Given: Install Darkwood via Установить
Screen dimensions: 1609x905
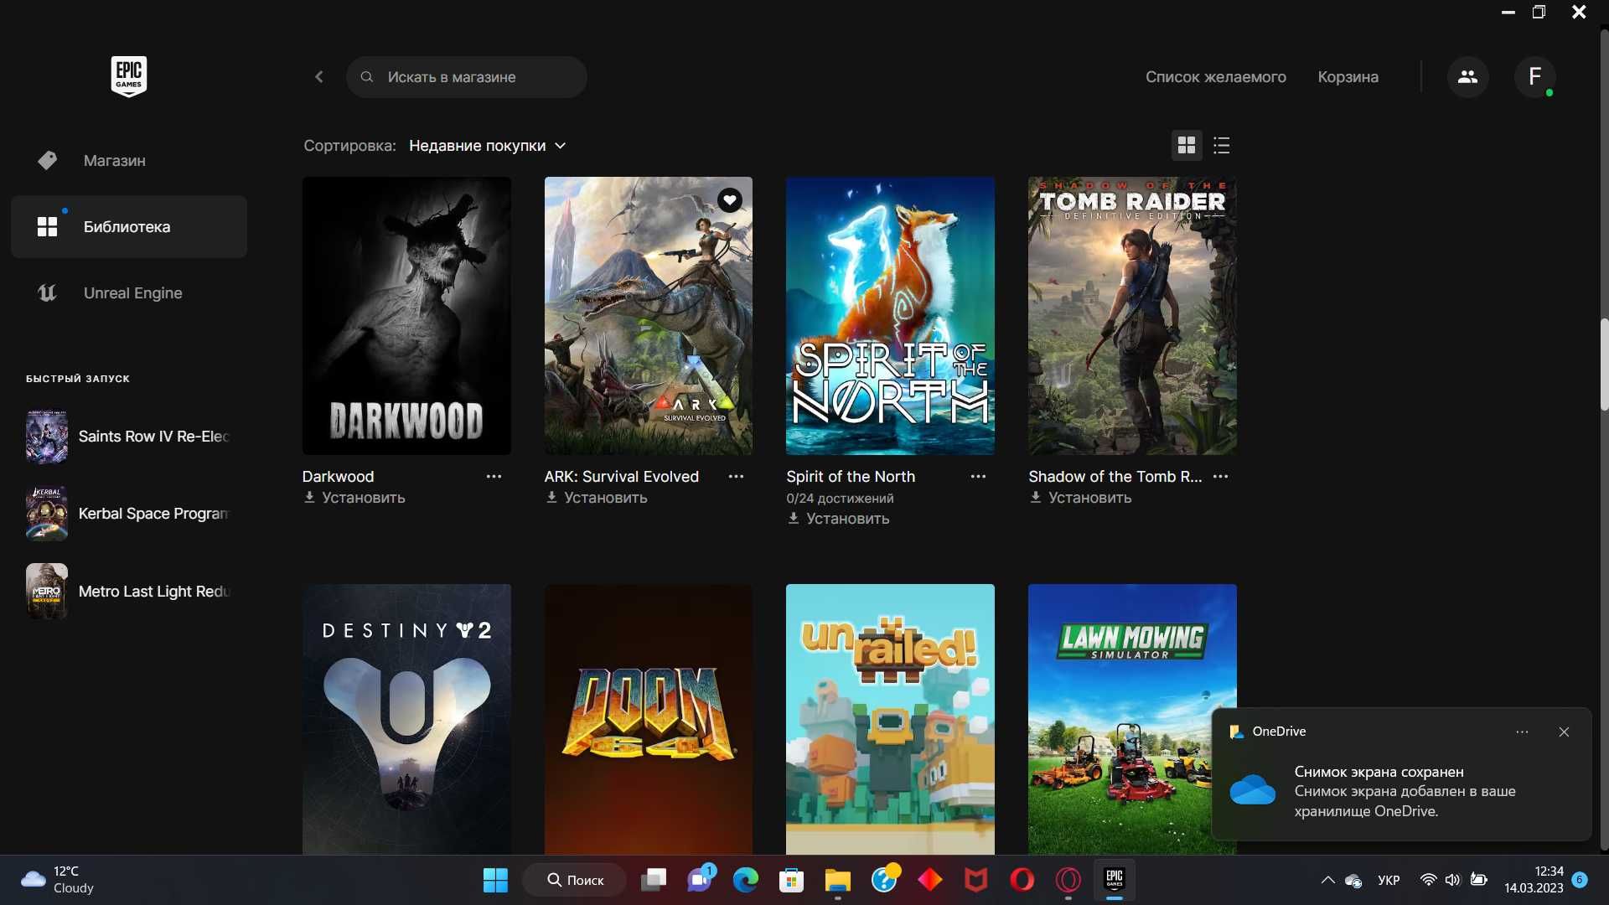Looking at the screenshot, I should point(354,498).
